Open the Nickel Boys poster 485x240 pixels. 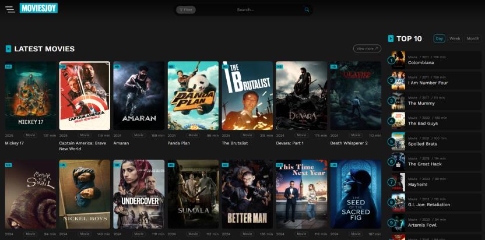pyautogui.click(x=85, y=194)
